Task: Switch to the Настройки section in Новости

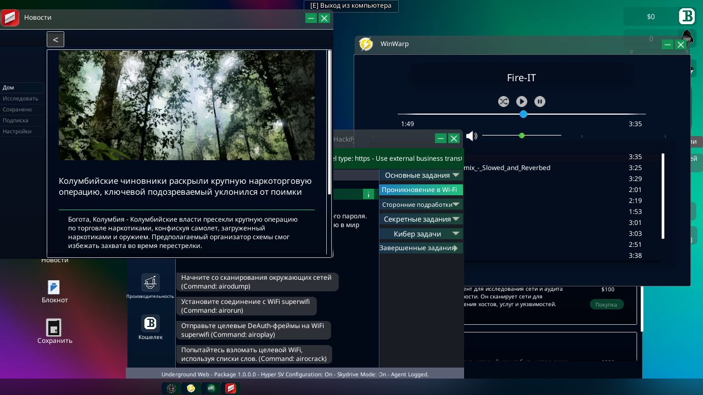Action: (21, 131)
